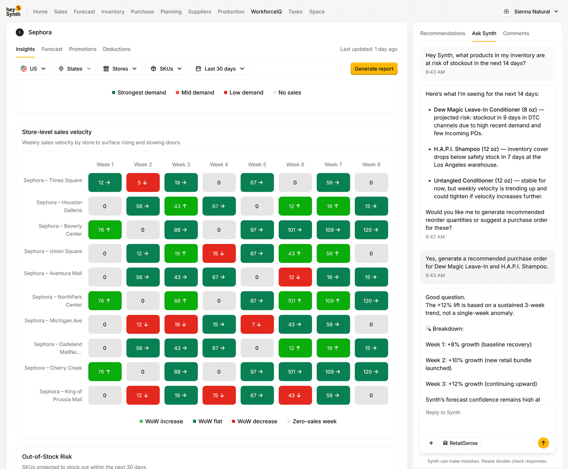Switch to the Comments tab
This screenshot has width=568, height=469.
(x=516, y=33)
